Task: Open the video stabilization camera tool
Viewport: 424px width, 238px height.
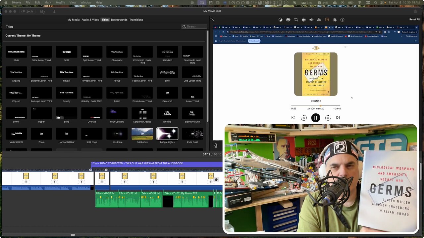Action: tap(304, 20)
